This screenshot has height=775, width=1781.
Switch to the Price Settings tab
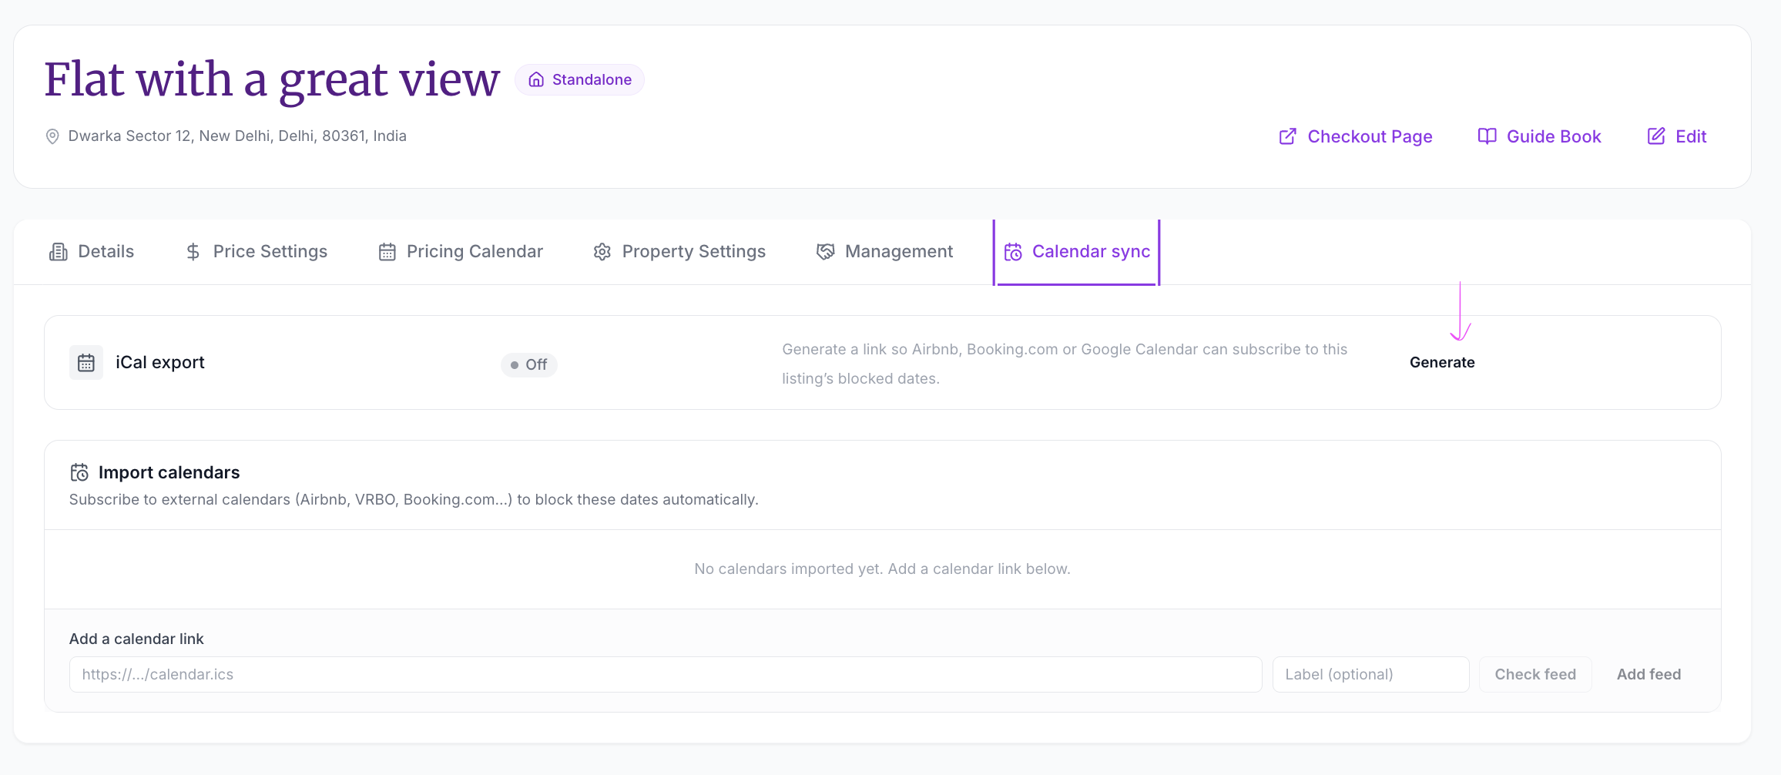coord(257,252)
